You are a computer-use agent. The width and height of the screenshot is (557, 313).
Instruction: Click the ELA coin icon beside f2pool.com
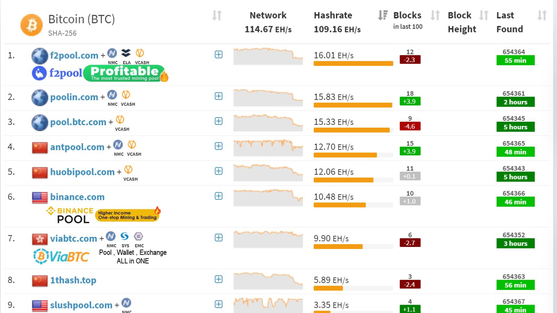(x=126, y=53)
